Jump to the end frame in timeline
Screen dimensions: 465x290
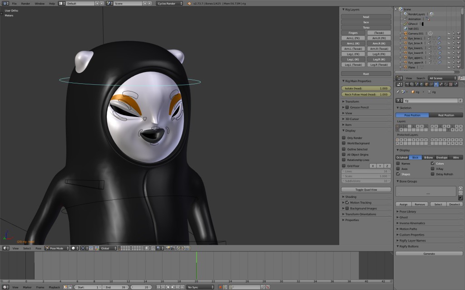(x=182, y=287)
